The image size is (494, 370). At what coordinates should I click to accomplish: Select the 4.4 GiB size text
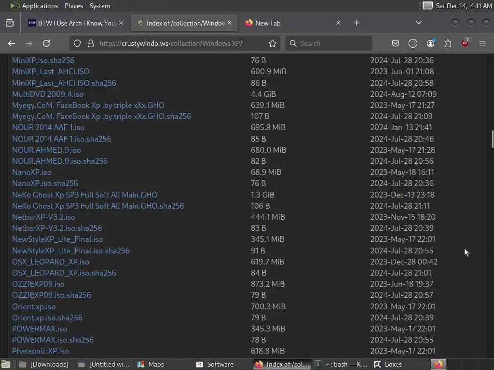(x=263, y=94)
